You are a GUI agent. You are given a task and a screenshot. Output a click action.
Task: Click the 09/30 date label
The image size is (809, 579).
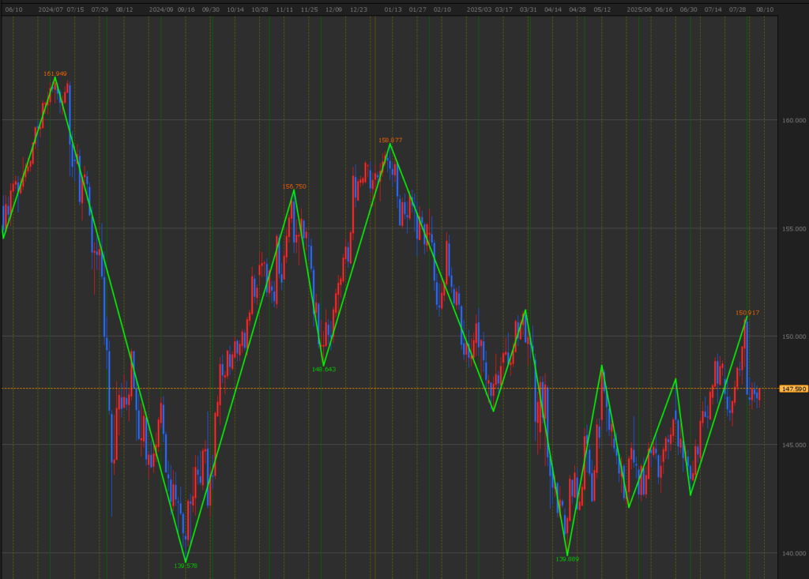pyautogui.click(x=210, y=9)
